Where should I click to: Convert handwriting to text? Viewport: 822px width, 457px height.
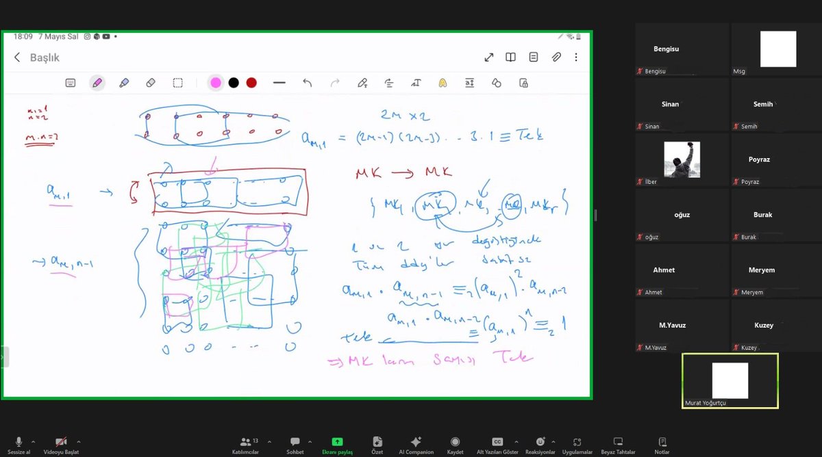tap(416, 83)
